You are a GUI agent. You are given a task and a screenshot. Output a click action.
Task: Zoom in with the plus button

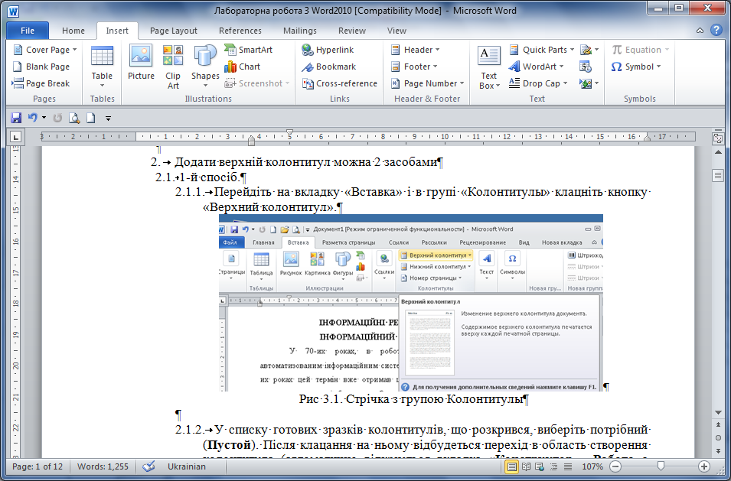pyautogui.click(x=704, y=466)
